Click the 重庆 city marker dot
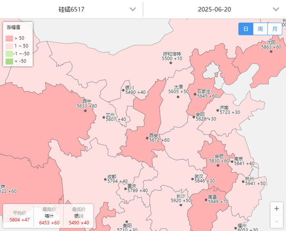Viewport: 286px width, 231px height. [x=125, y=189]
